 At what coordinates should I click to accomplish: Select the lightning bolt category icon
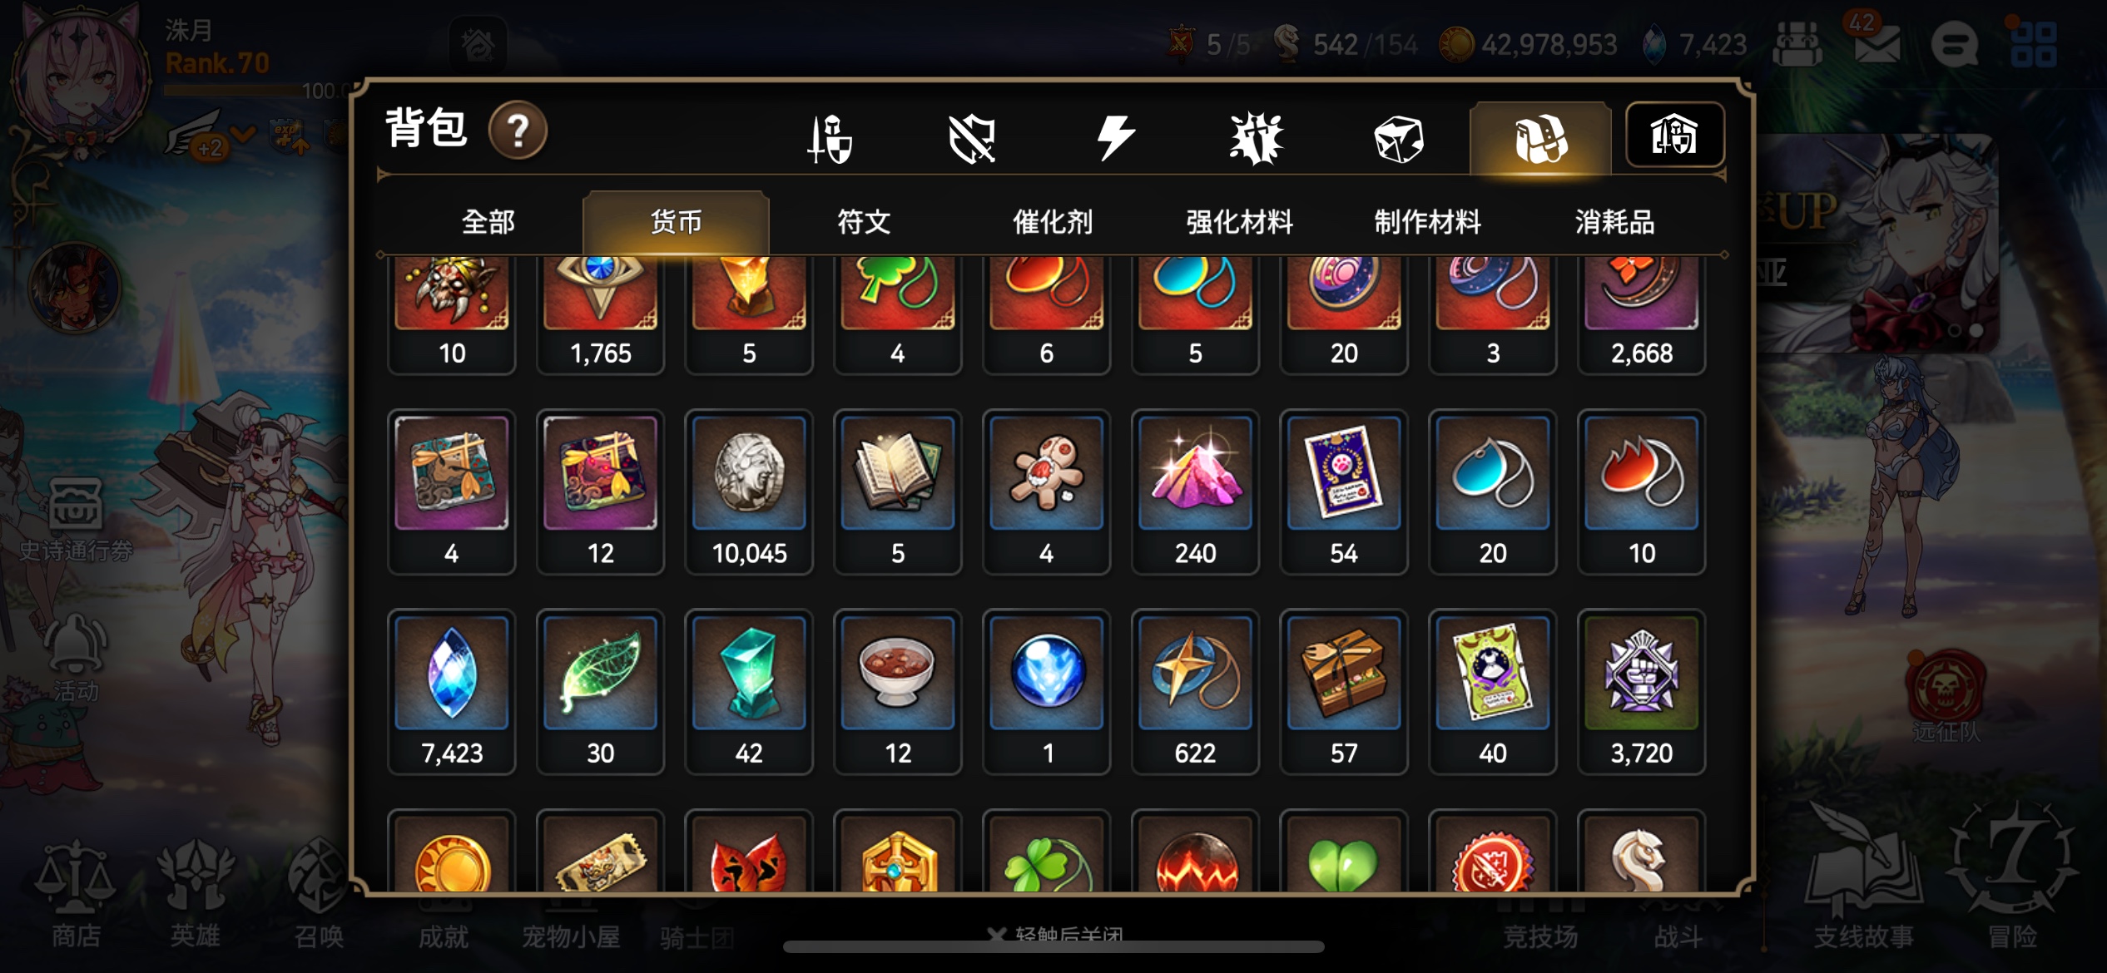[1115, 138]
